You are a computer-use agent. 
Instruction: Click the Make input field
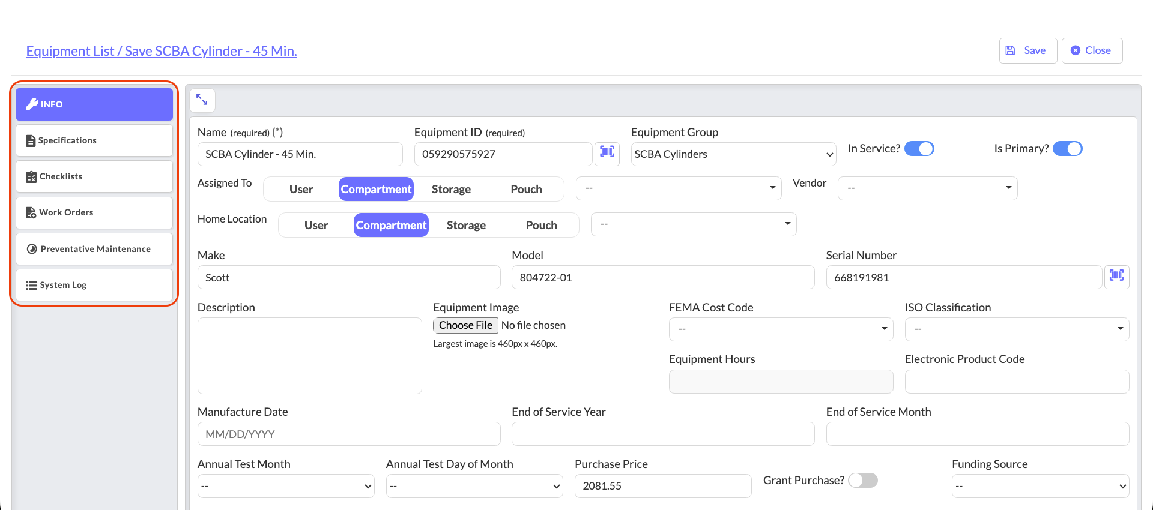pyautogui.click(x=349, y=277)
